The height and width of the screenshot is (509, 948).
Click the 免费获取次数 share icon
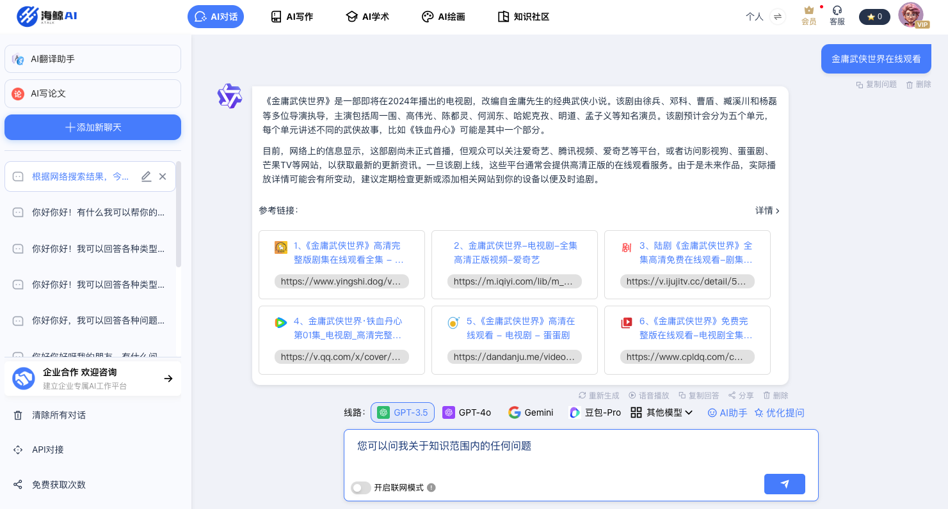[18, 485]
